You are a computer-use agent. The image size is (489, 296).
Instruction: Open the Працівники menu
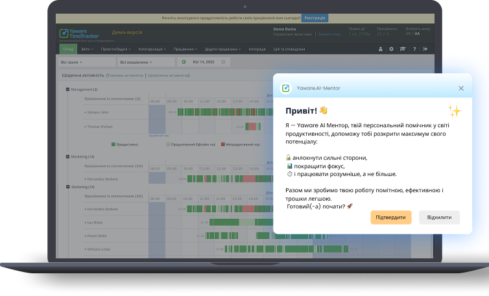(185, 49)
